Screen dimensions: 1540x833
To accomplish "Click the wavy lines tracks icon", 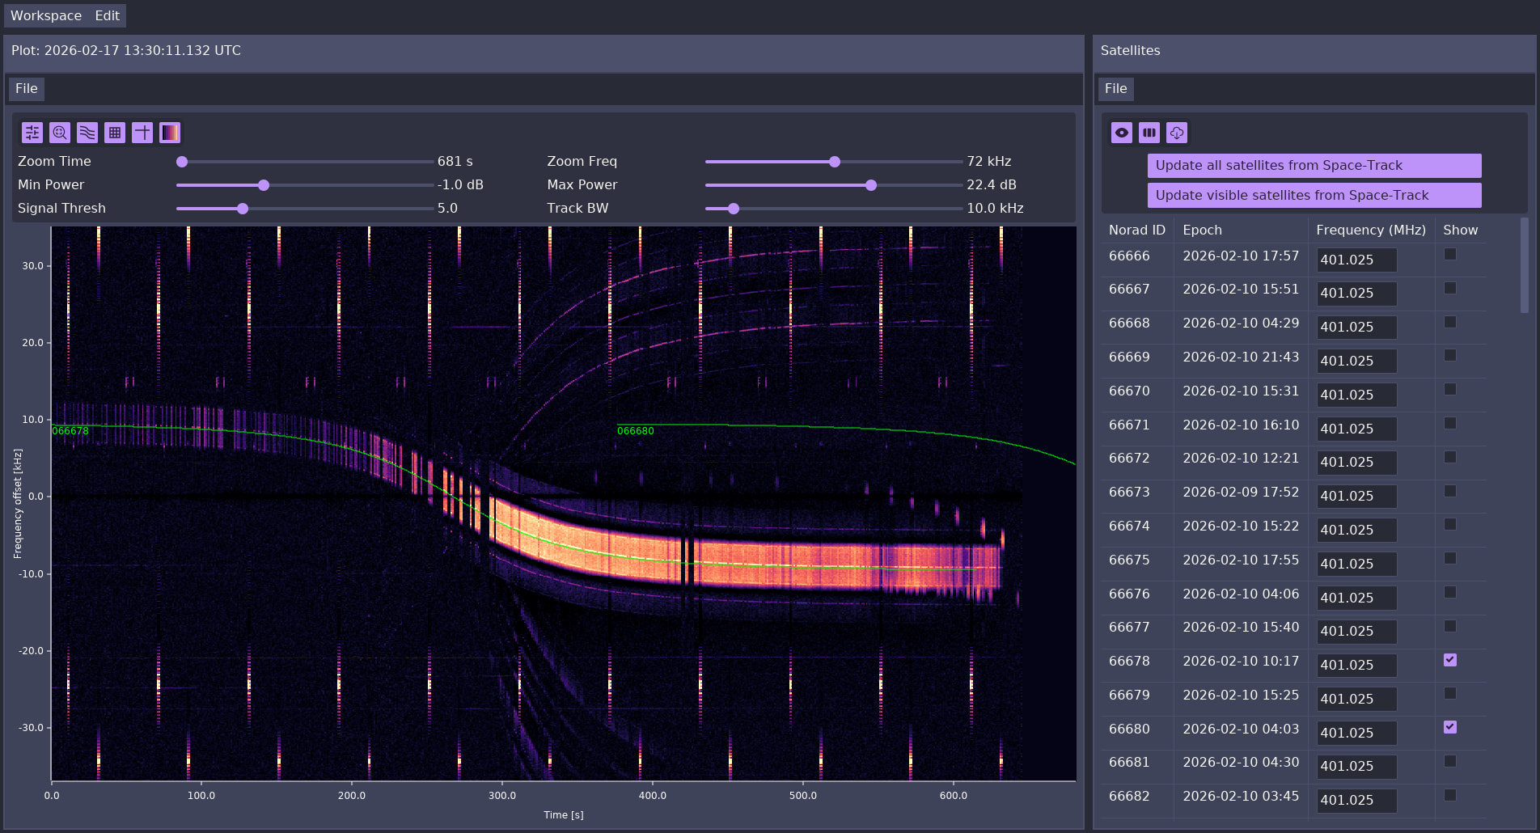I will pos(87,133).
